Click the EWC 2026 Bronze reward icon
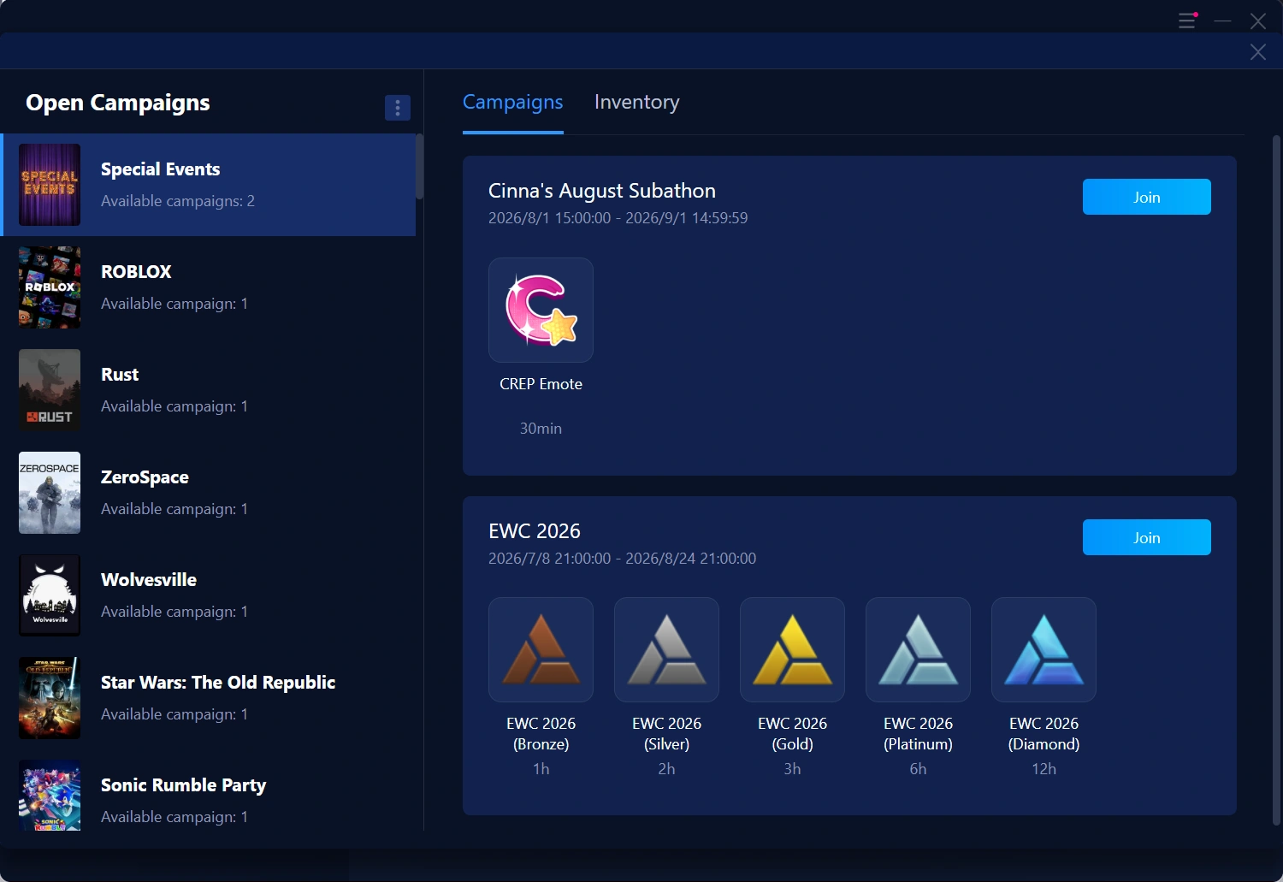 point(541,649)
